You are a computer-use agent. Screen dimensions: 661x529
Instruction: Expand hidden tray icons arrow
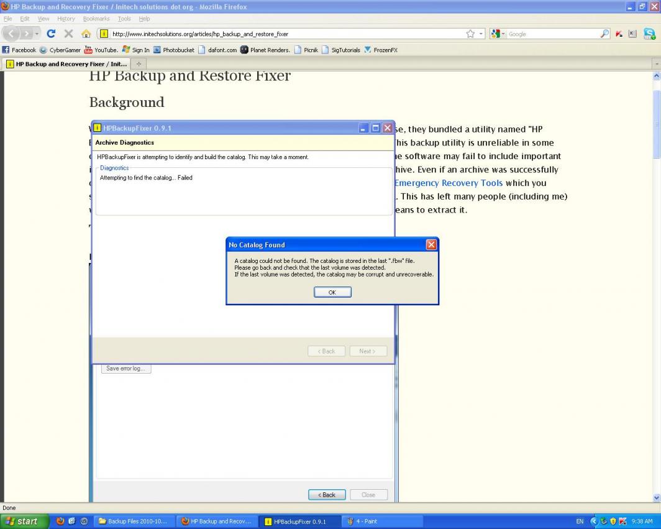click(x=595, y=522)
